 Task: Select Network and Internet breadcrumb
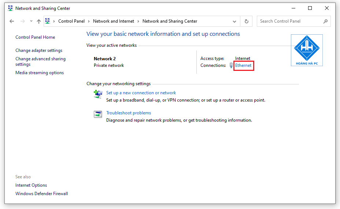point(114,21)
